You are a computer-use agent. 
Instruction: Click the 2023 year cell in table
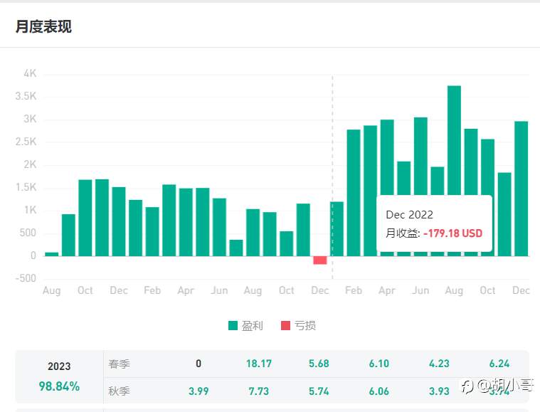[59, 366]
